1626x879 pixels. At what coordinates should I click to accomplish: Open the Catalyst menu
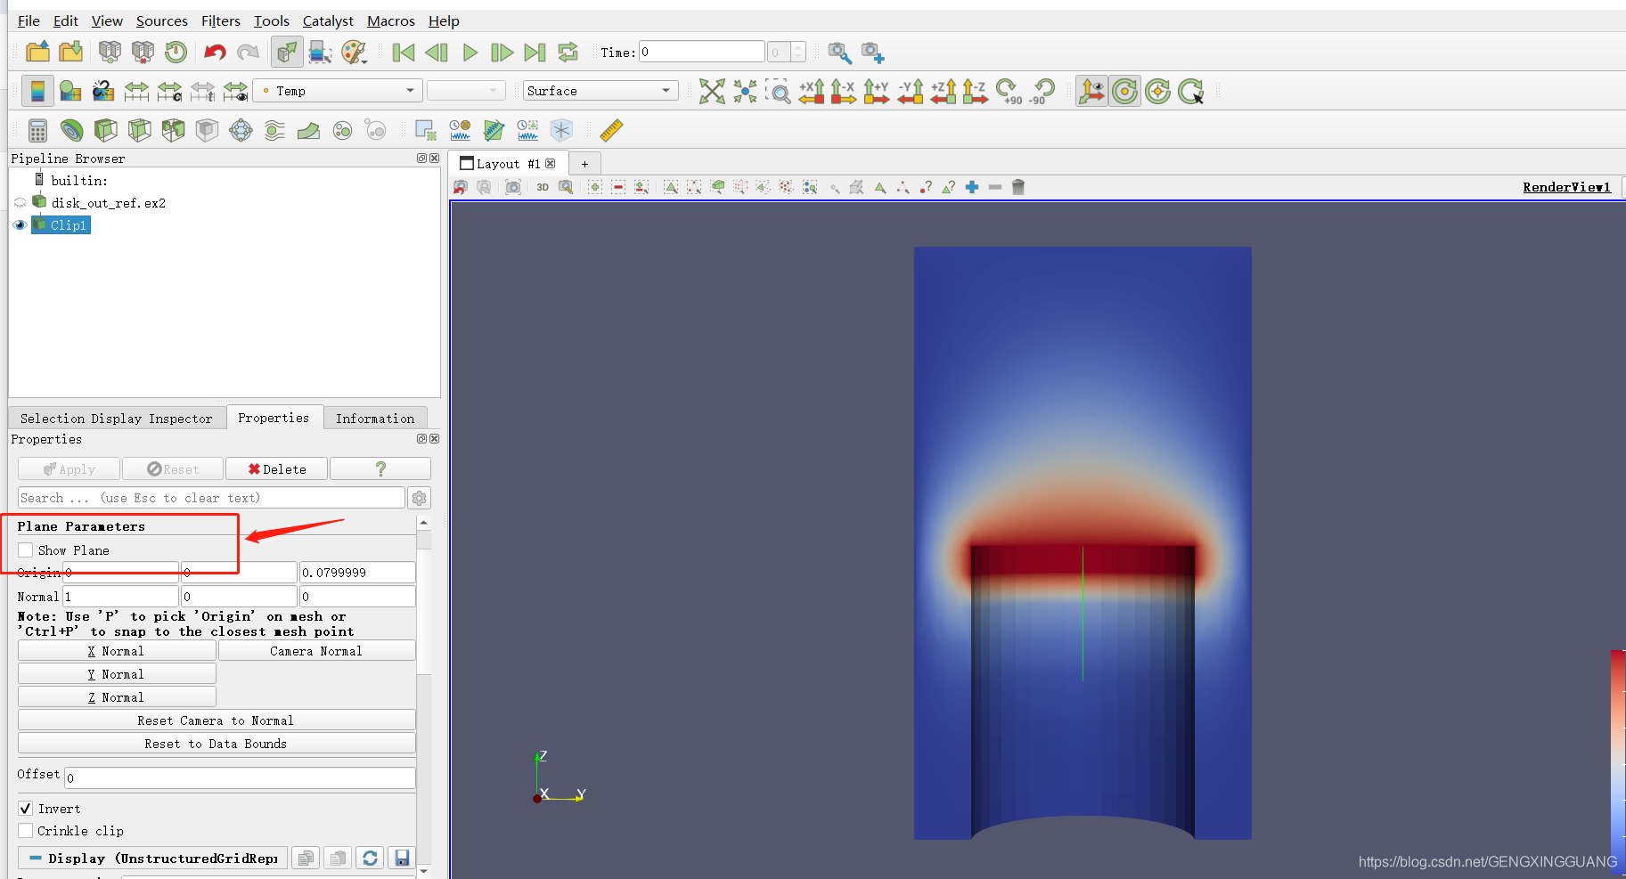328,21
